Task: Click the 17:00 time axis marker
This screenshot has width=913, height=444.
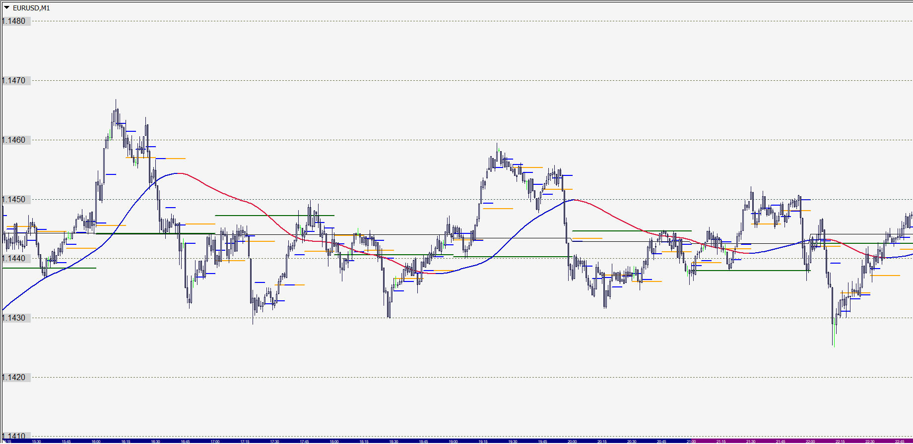Action: [215, 441]
